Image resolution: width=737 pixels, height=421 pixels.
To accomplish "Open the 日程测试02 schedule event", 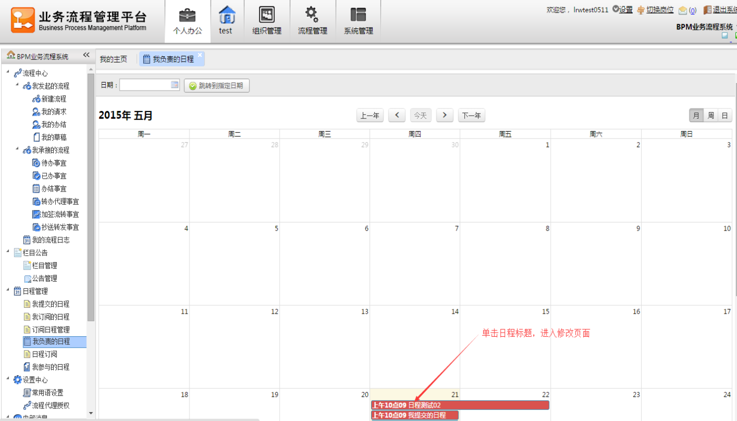I will click(460, 405).
